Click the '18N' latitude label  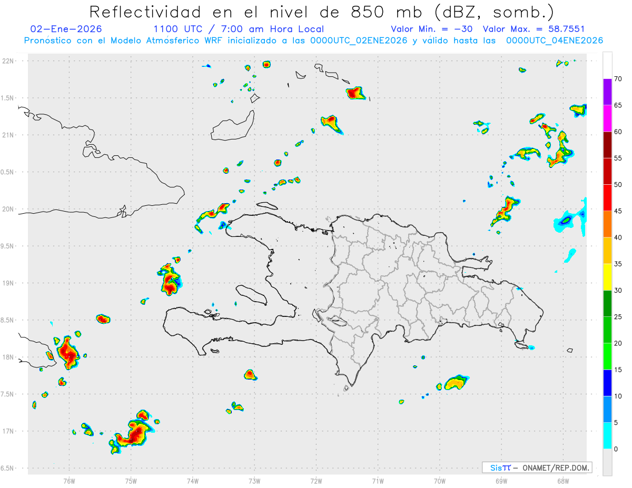[8, 357]
